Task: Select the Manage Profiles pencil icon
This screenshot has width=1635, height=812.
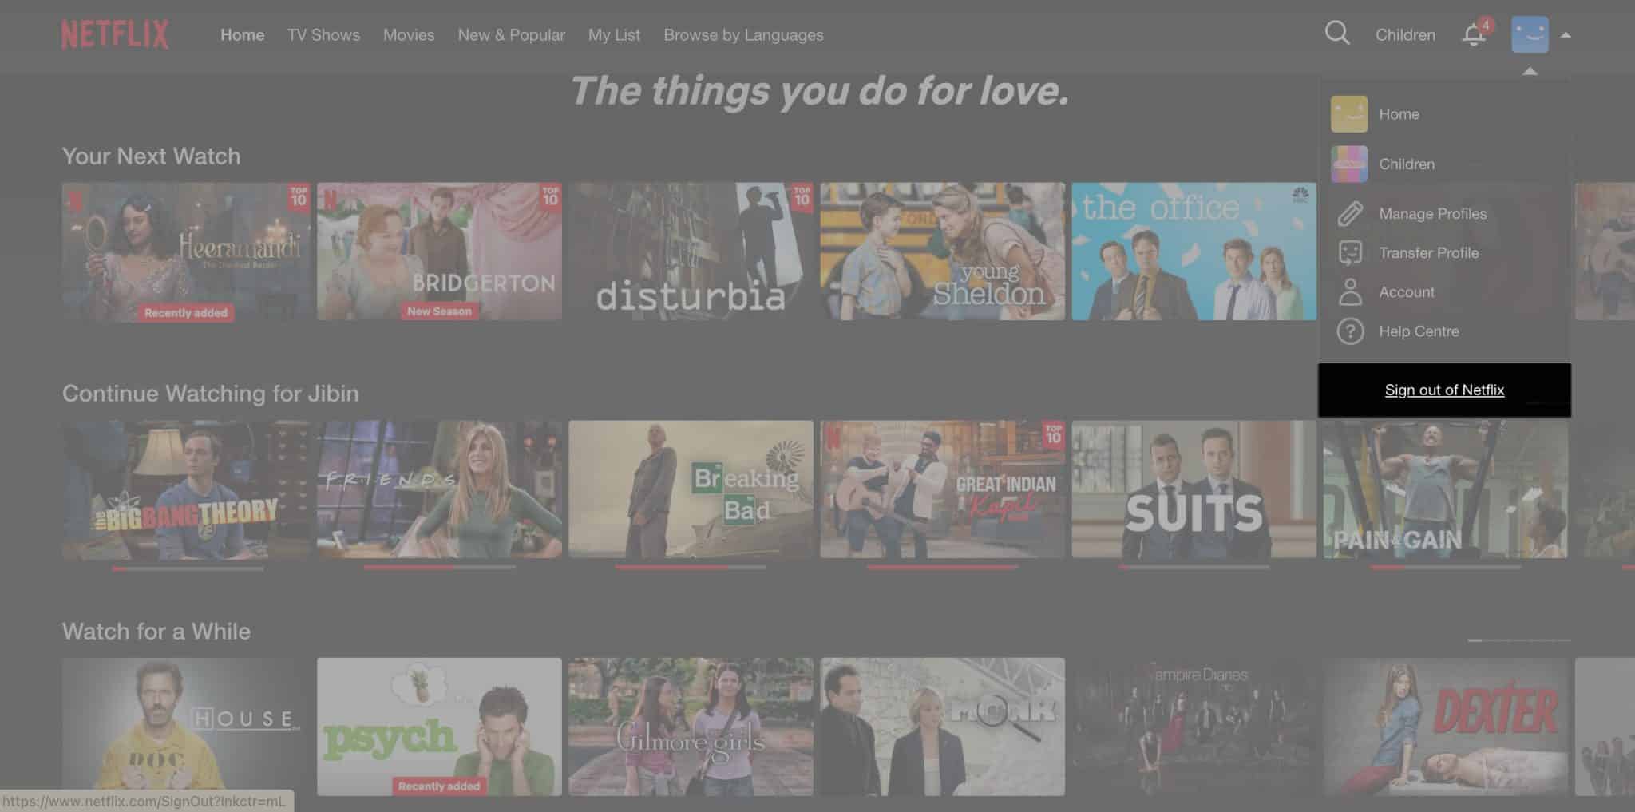Action: 1349,213
